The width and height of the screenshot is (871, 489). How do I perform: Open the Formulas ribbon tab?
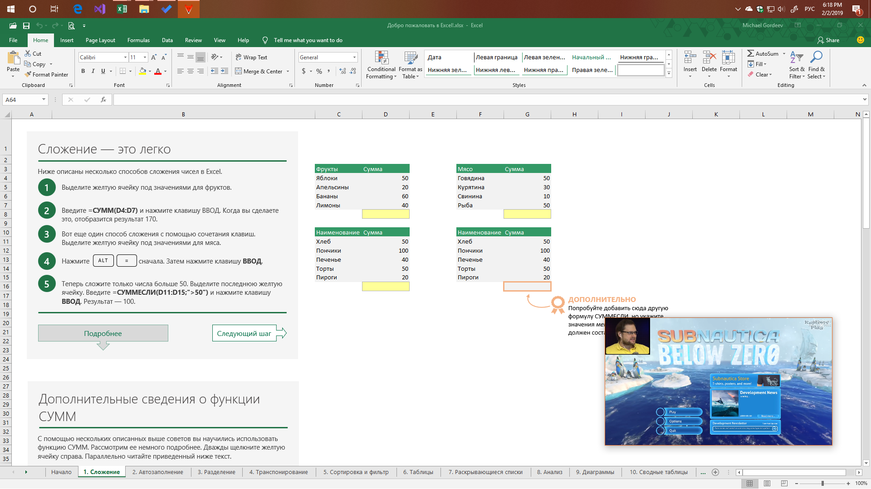pyautogui.click(x=138, y=40)
